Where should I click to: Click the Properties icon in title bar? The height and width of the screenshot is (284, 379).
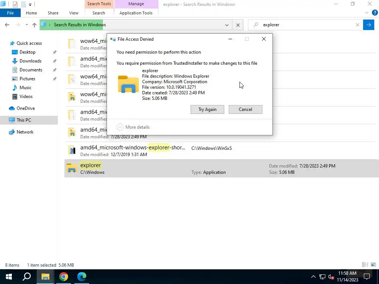click(x=15, y=4)
